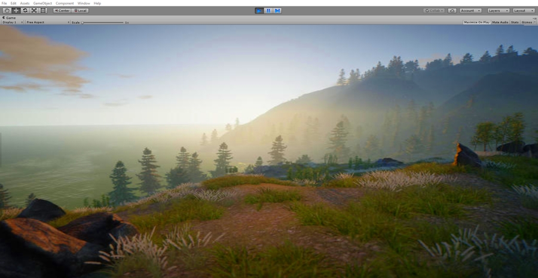Open the GameObject menu
This screenshot has width=538, height=278.
(42, 3)
